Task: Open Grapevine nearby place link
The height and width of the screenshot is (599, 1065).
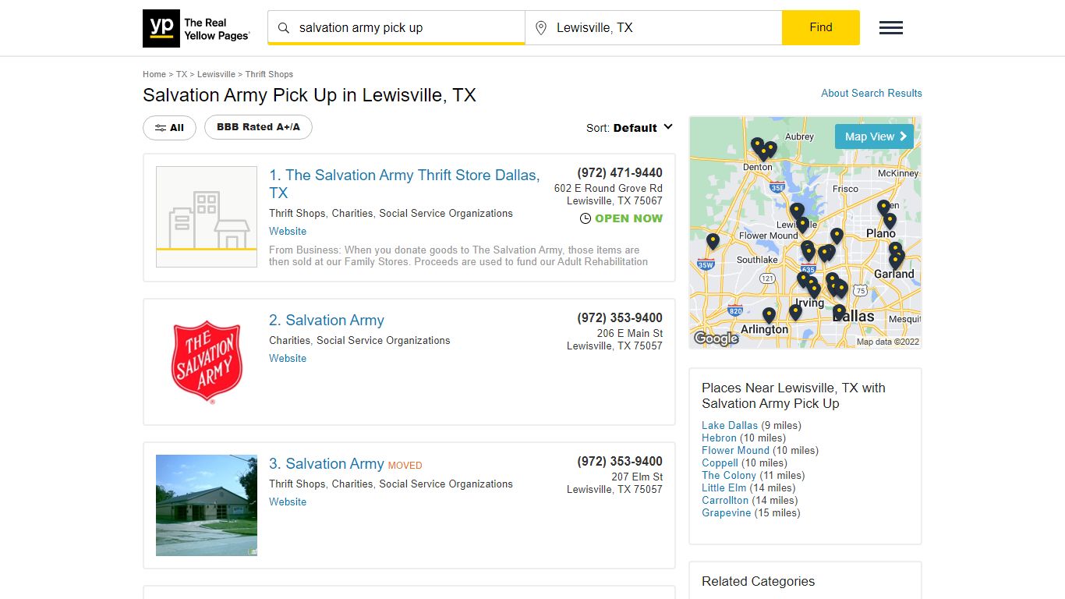Action: pos(727,513)
